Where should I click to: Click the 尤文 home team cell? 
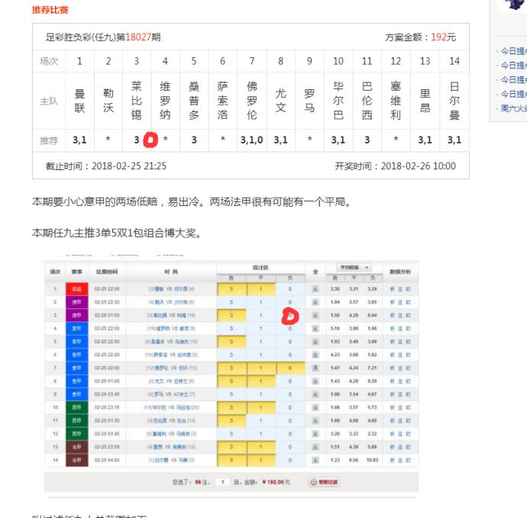pyautogui.click(x=280, y=101)
